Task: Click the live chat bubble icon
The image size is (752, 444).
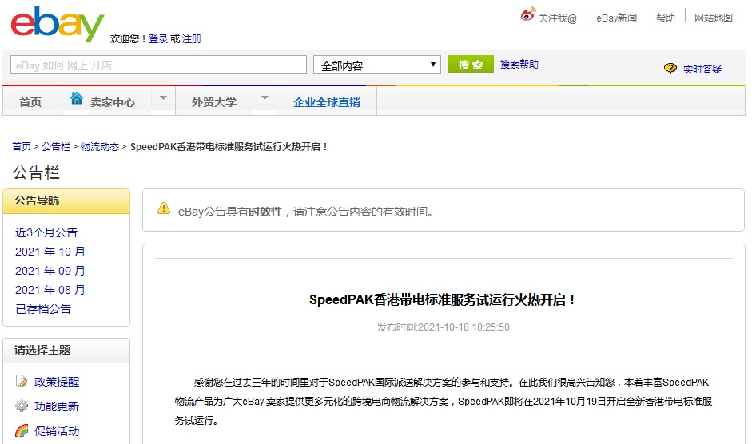Action: [670, 68]
